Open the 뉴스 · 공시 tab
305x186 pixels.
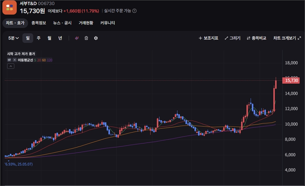pyautogui.click(x=62, y=23)
